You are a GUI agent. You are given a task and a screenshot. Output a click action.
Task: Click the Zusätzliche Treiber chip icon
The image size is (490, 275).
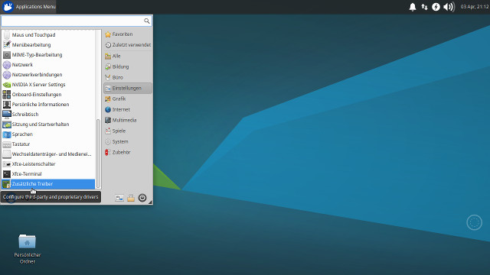coord(7,184)
